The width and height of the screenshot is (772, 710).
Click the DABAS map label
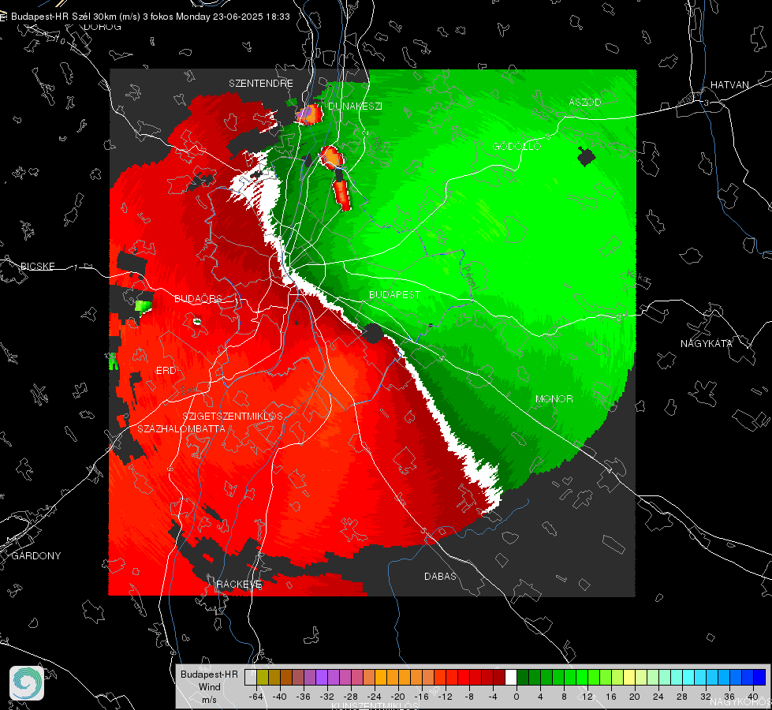tap(441, 576)
